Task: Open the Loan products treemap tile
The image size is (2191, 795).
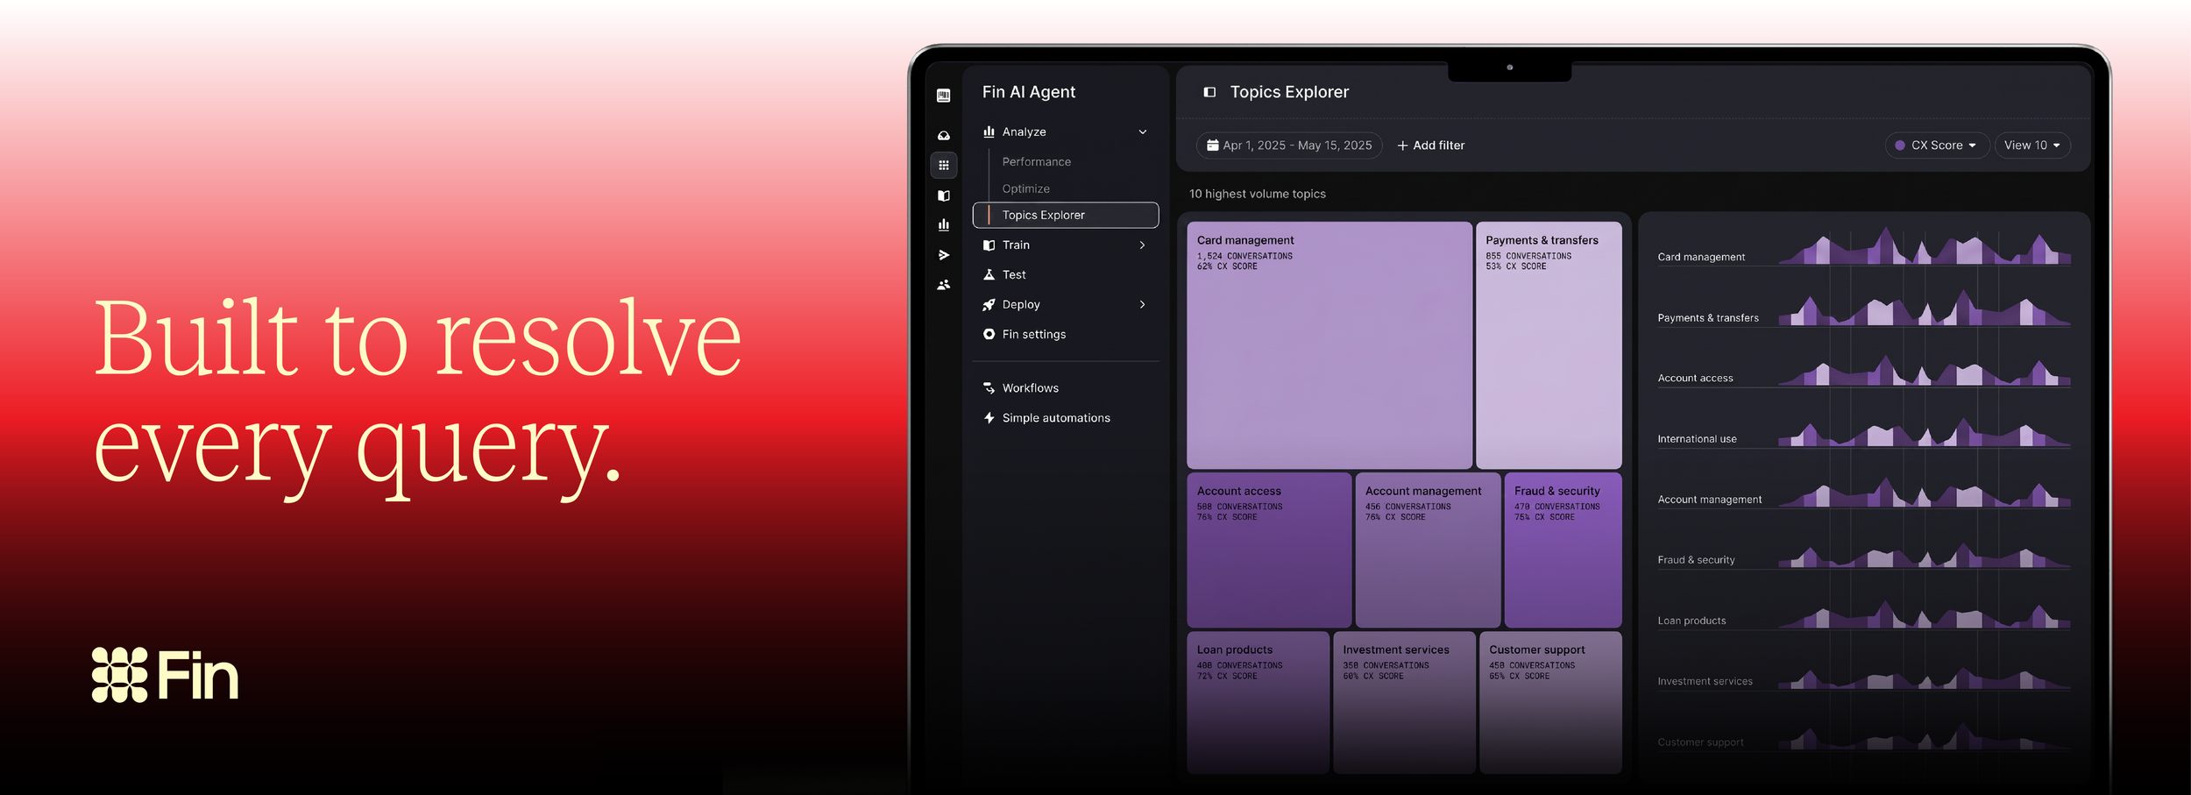Action: click(1258, 703)
